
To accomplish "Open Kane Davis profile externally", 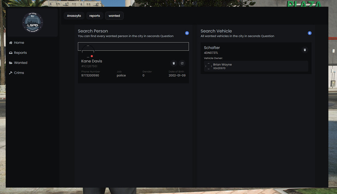I will (182, 63).
